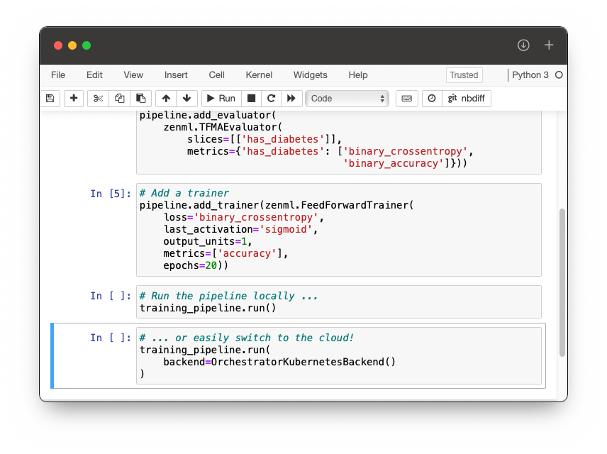The width and height of the screenshot is (607, 454).
Task: Open the Edit menu
Action: coord(94,74)
